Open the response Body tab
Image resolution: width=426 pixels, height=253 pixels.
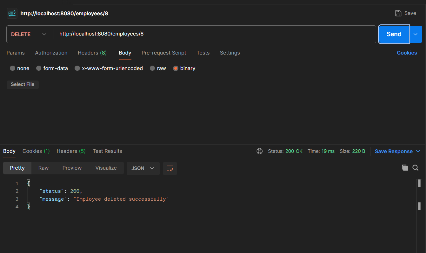coord(9,151)
